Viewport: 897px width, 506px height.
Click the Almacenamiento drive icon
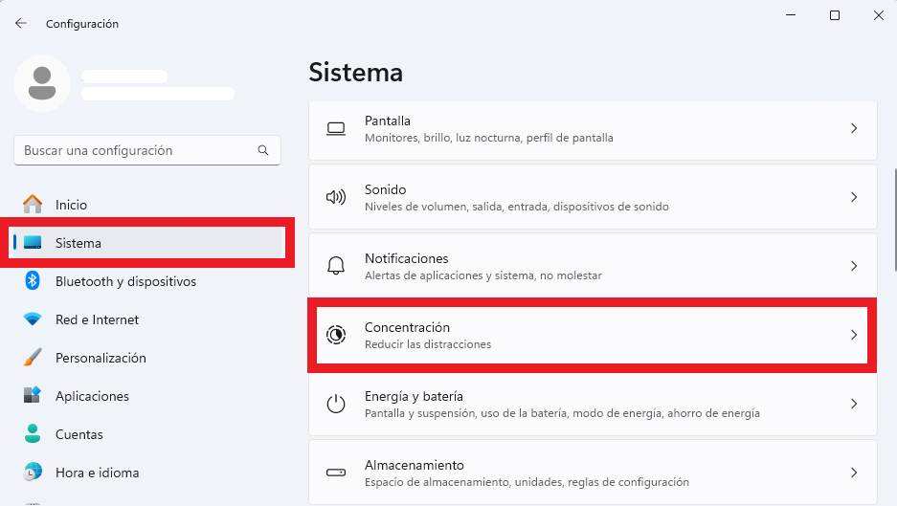[336, 473]
